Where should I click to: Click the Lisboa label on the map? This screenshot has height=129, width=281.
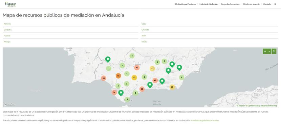click(x=69, y=48)
